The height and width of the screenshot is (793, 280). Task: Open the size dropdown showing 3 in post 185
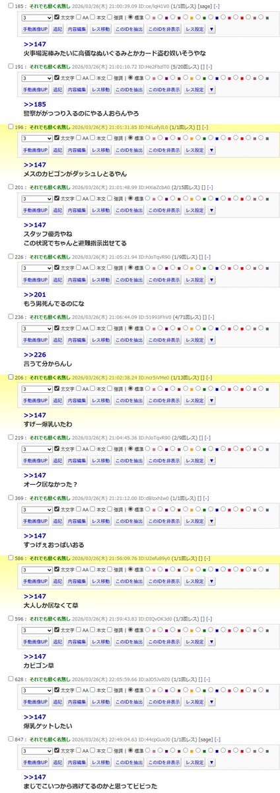[x=37, y=18]
